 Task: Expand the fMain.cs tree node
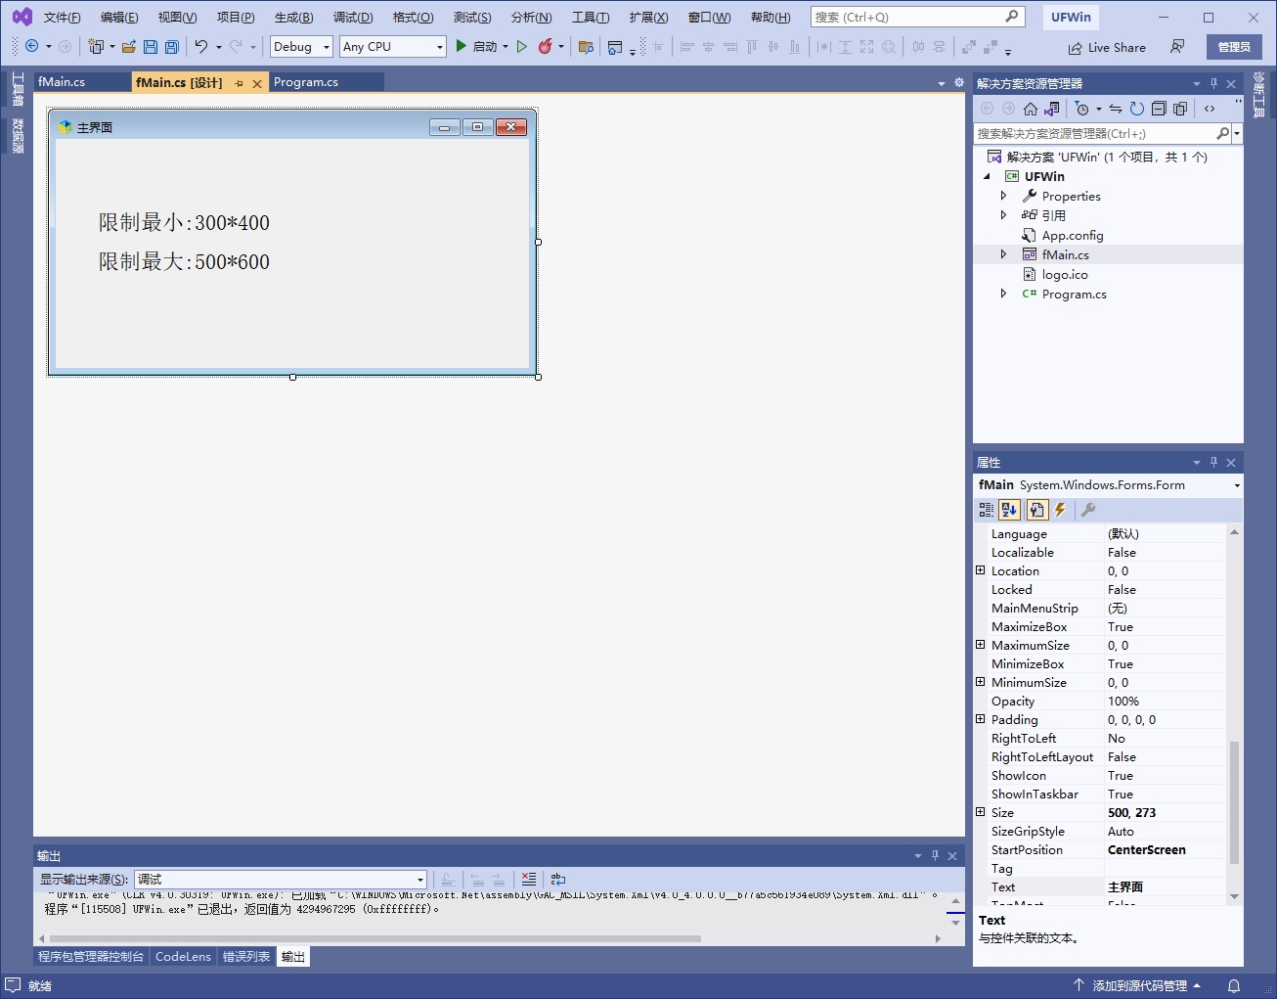[x=1004, y=254]
